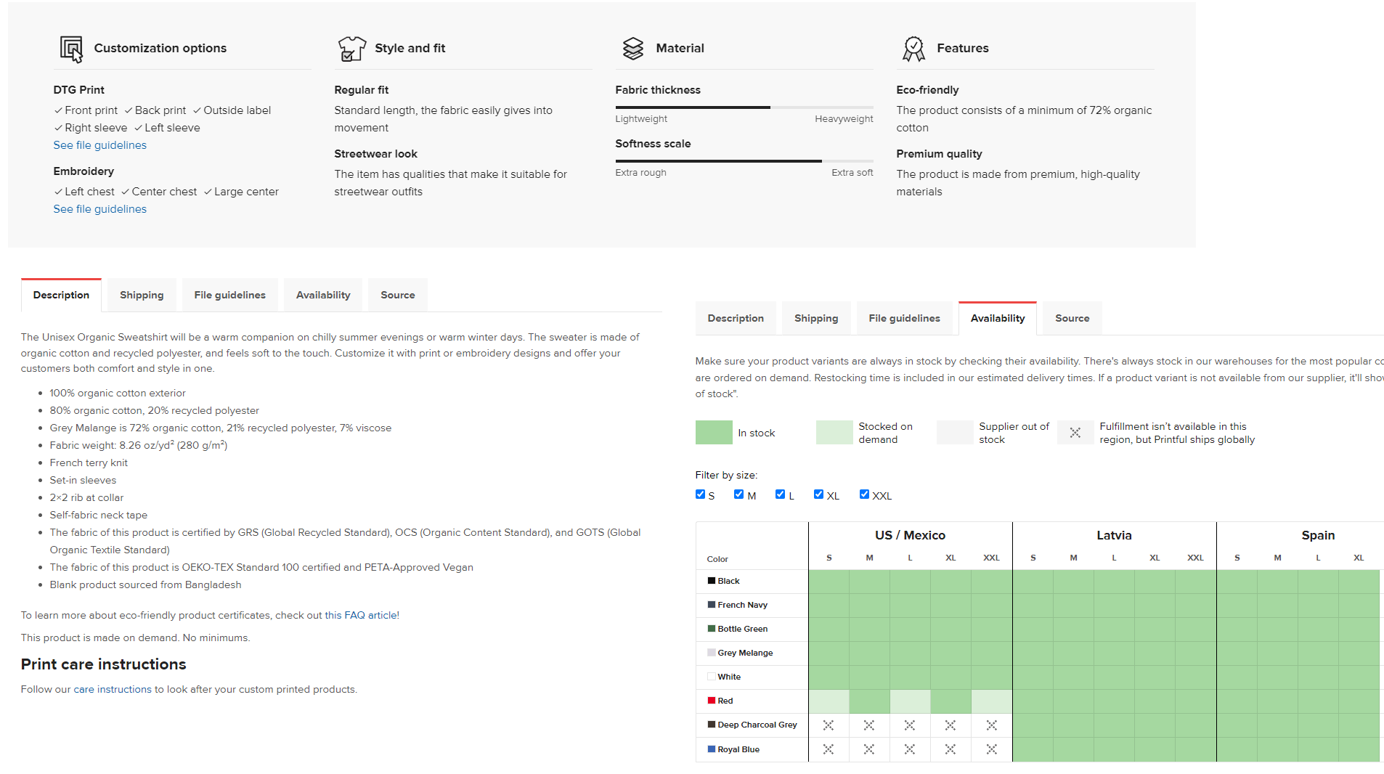The height and width of the screenshot is (774, 1384).
Task: Uncheck the XXL size filter
Action: [x=864, y=494]
